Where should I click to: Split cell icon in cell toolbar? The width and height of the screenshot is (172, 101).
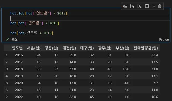tap(147, 6)
